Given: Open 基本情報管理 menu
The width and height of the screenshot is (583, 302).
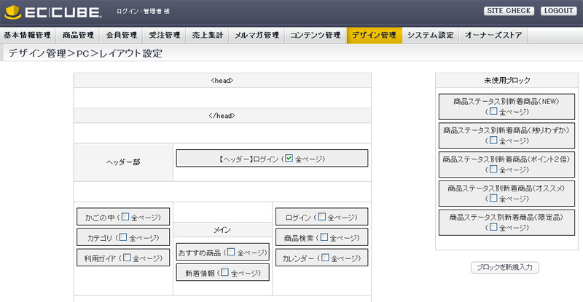Looking at the screenshot, I should (x=28, y=35).
